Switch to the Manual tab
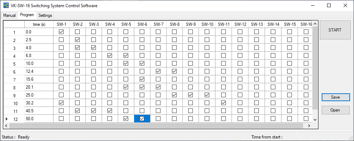 9,15
